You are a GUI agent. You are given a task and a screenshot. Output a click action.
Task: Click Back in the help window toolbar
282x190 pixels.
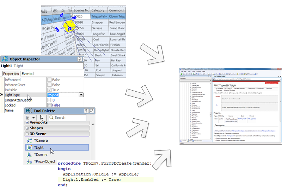click(x=183, y=74)
